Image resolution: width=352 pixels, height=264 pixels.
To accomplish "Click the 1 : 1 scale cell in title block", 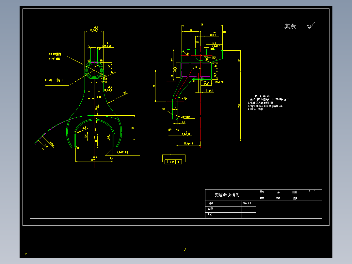I will (x=313, y=192).
